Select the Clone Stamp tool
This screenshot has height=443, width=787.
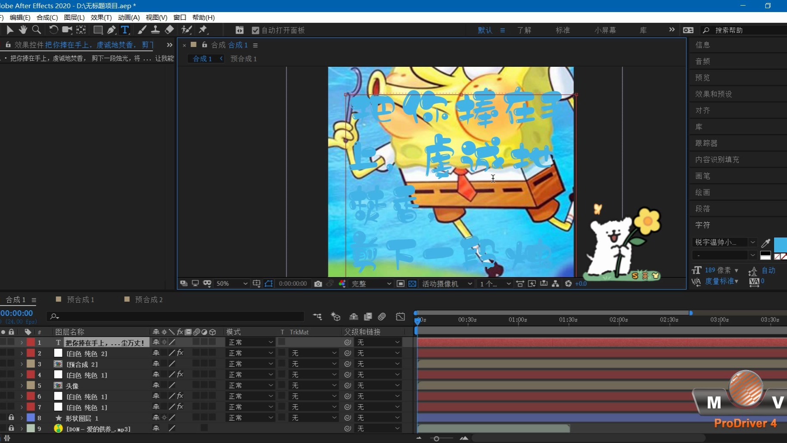[155, 30]
